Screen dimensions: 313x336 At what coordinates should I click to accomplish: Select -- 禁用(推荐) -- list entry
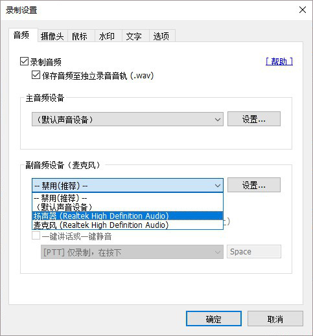pyautogui.click(x=128, y=198)
